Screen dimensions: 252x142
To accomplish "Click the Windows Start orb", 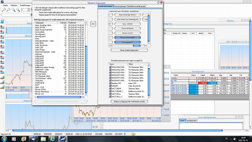I will click(x=4, y=139).
